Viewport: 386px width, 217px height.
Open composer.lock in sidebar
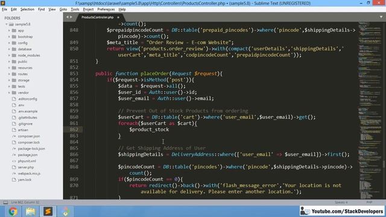point(28,142)
